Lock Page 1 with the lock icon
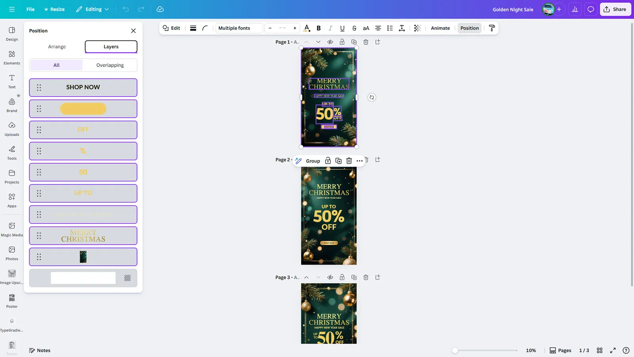 point(342,42)
